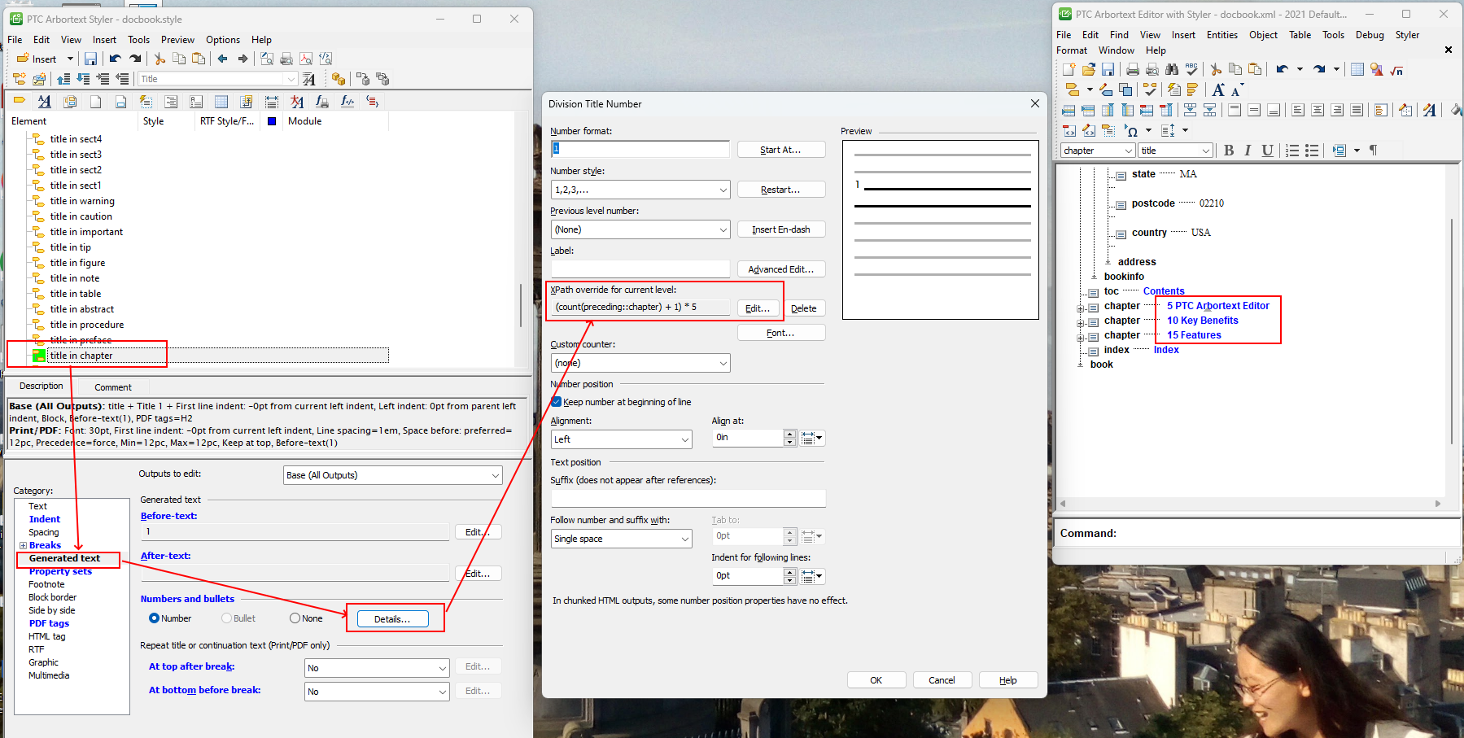Click the Save icon in Styler toolbar
Viewport: 1464px width, 738px height.
click(x=90, y=59)
